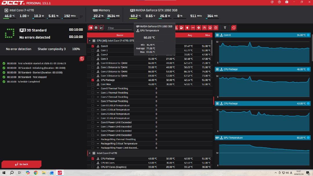Launch Chrome from the taskbar
The height and width of the screenshot is (176, 313).
[x=36, y=173]
